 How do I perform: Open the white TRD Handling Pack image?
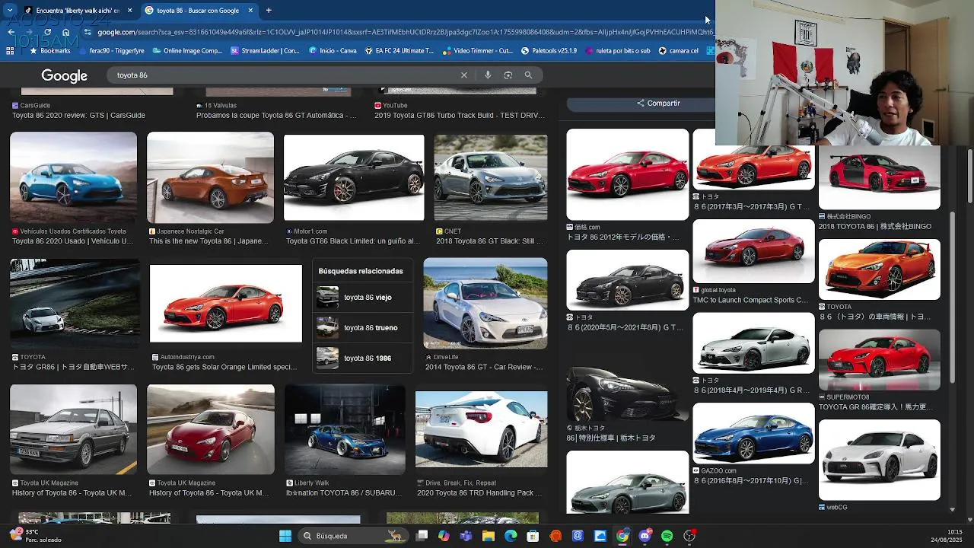pos(481,429)
